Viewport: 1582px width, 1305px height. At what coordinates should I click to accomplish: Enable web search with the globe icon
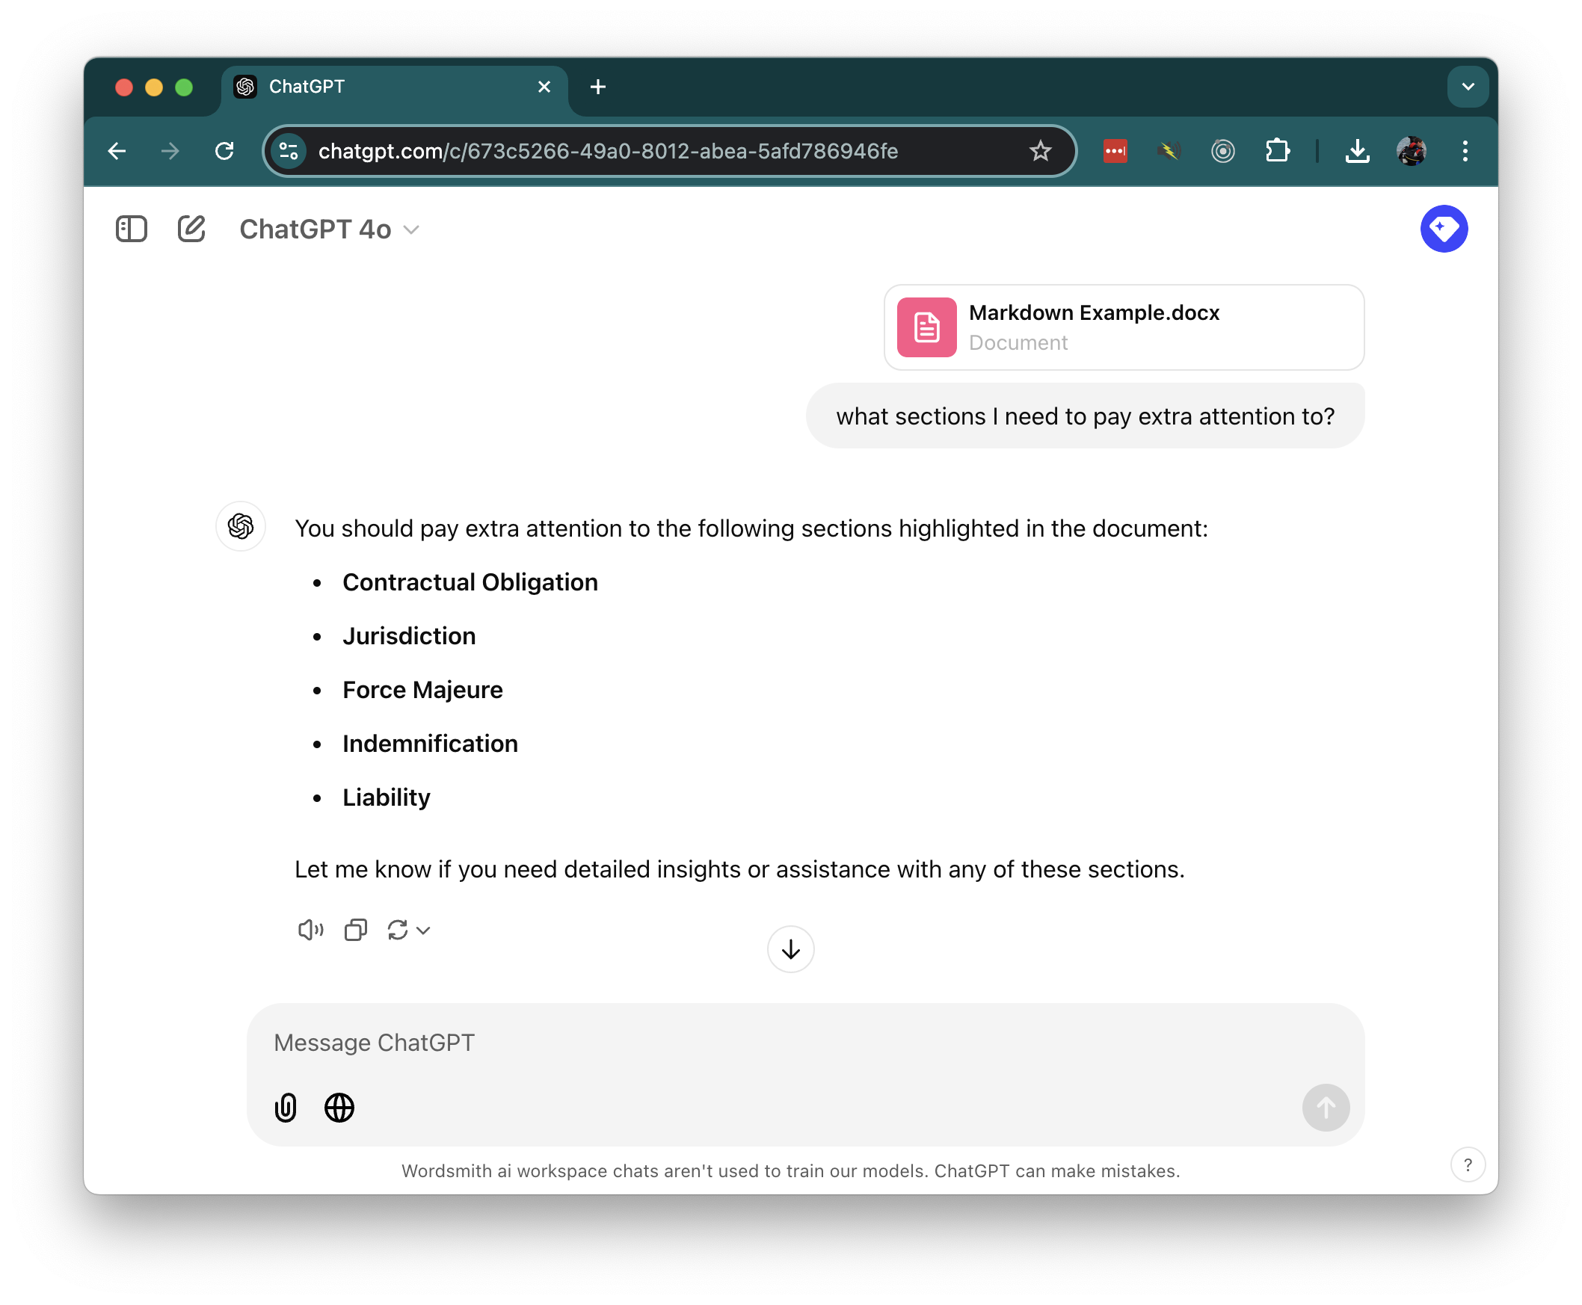tap(339, 1107)
